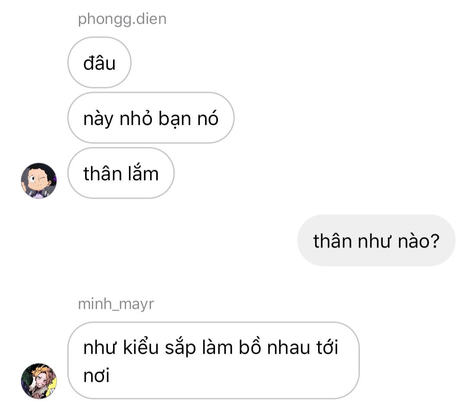Screen dimensions: 466x415
Task: Select the 'này nhỏ bạn nó' message
Action: click(x=151, y=118)
